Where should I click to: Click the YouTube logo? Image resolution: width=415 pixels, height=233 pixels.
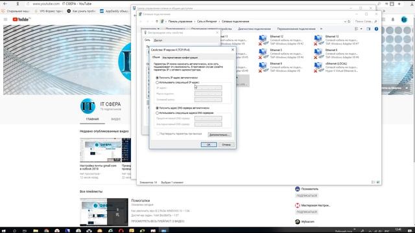[x=21, y=19]
